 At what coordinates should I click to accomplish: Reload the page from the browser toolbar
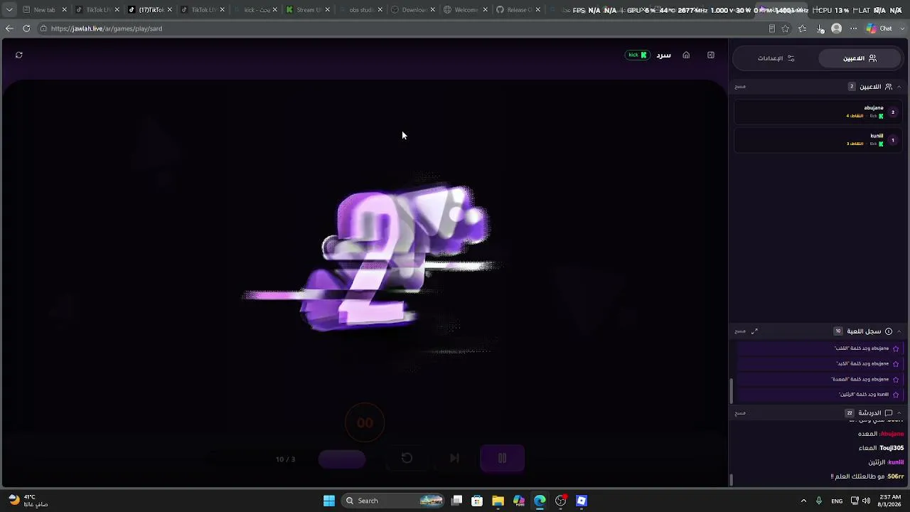tap(26, 28)
